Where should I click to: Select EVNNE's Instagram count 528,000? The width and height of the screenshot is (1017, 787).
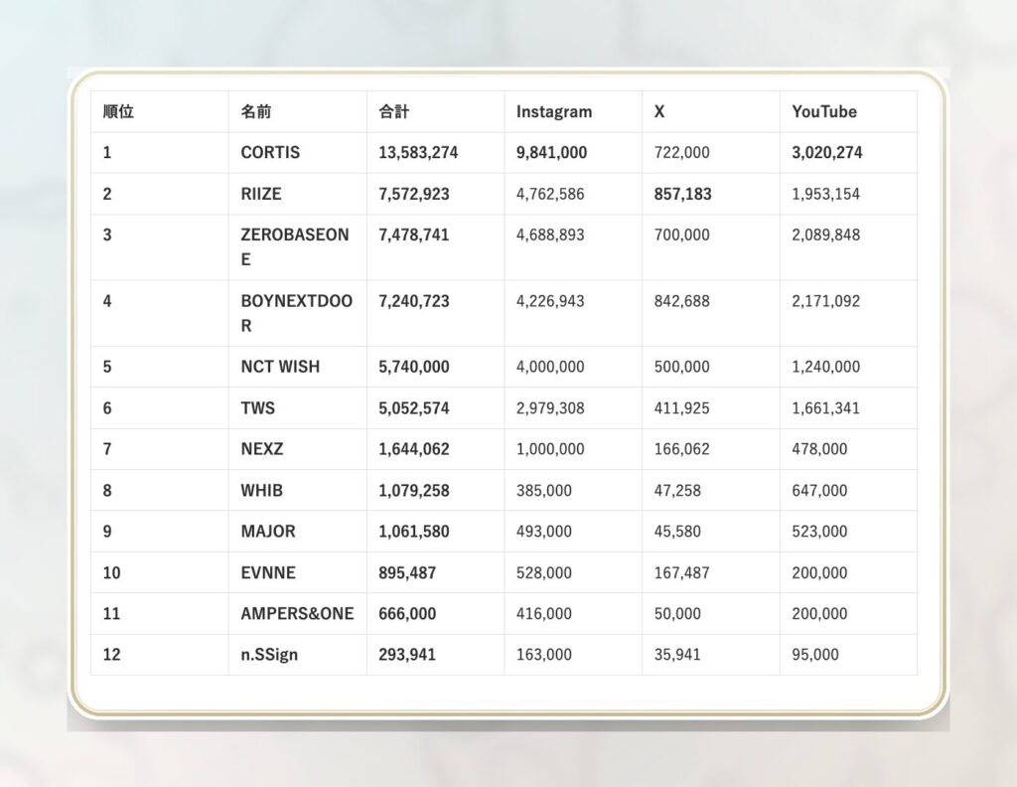coord(543,573)
